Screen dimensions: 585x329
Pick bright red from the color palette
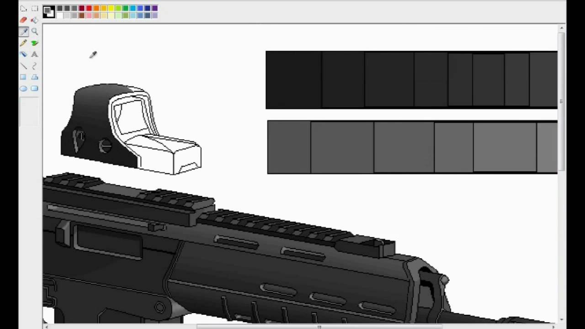tap(89, 8)
